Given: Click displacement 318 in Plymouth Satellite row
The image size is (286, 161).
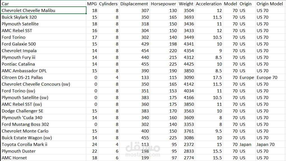Looking at the screenshot, I should (x=135, y=24).
